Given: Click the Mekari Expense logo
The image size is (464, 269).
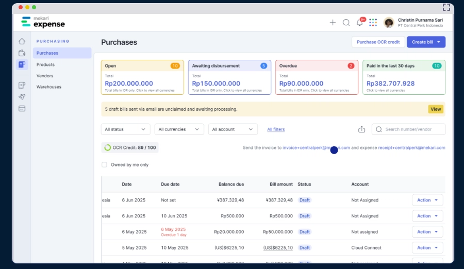Looking at the screenshot, I should pyautogui.click(x=43, y=22).
